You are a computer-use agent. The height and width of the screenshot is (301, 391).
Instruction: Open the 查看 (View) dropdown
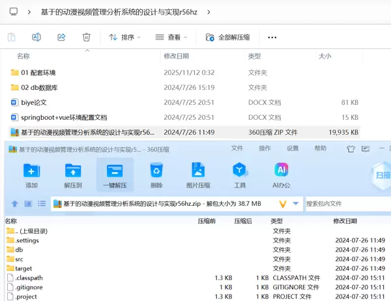click(173, 37)
